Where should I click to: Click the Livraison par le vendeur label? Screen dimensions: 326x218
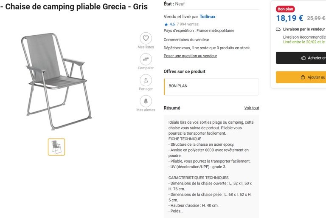(304, 29)
